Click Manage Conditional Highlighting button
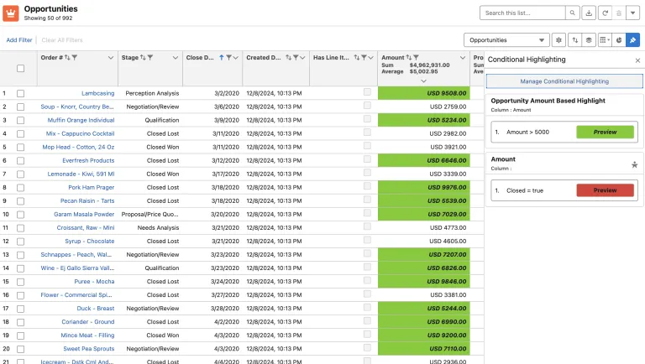Screen dimensions: 645x364 tap(564, 81)
